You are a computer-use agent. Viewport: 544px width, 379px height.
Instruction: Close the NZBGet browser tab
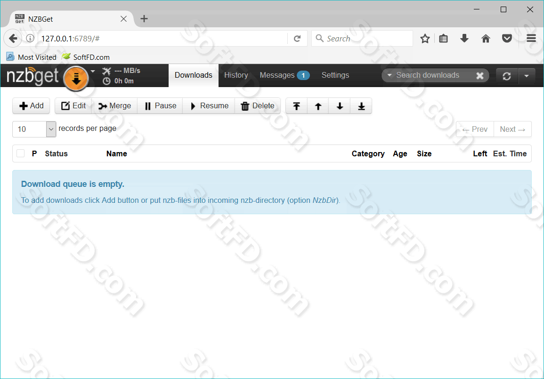123,19
